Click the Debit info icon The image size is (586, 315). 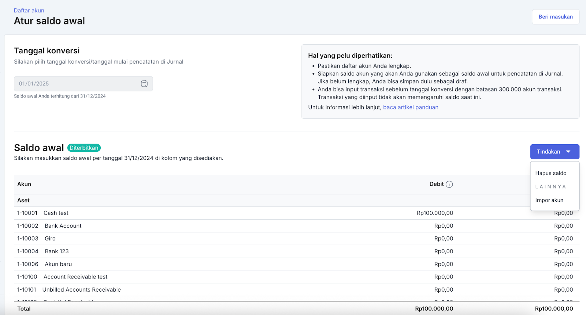point(449,184)
